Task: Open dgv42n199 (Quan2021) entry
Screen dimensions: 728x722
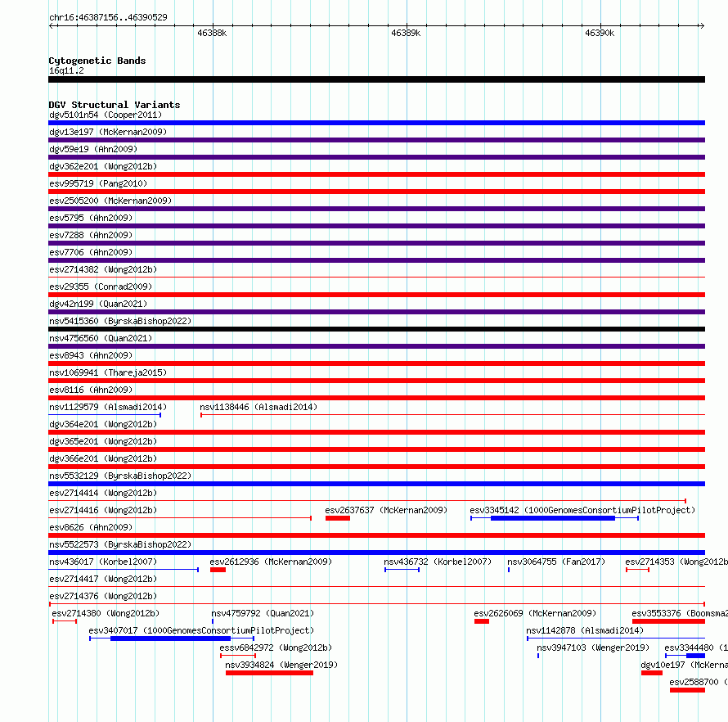Action: (x=98, y=304)
